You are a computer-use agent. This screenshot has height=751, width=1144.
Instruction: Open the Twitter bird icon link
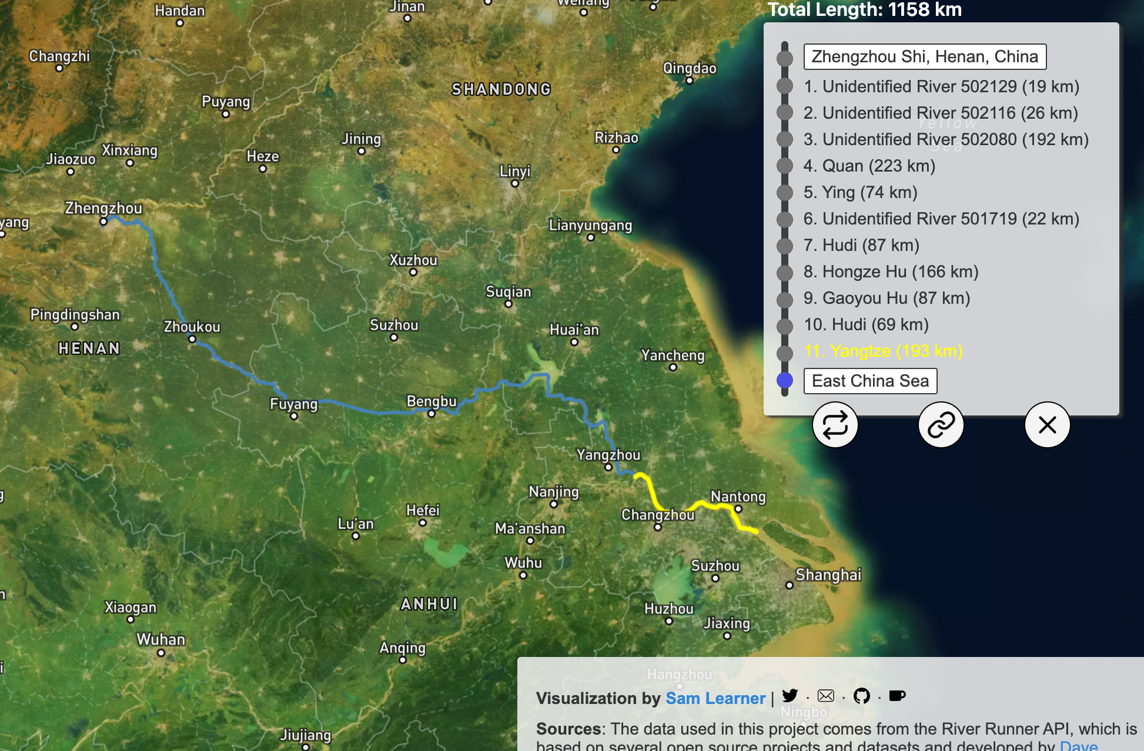(790, 696)
